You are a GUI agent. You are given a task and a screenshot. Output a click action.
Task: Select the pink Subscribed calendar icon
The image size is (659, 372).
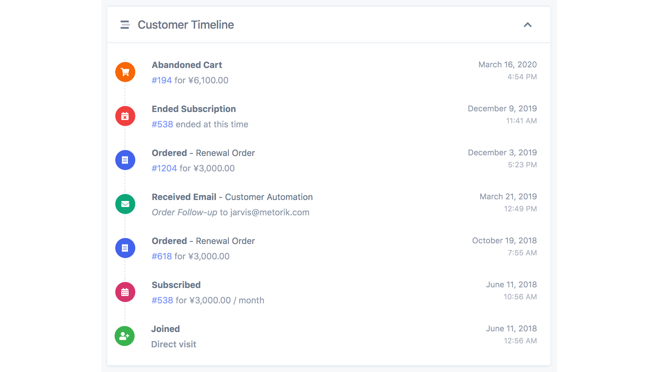(x=125, y=292)
